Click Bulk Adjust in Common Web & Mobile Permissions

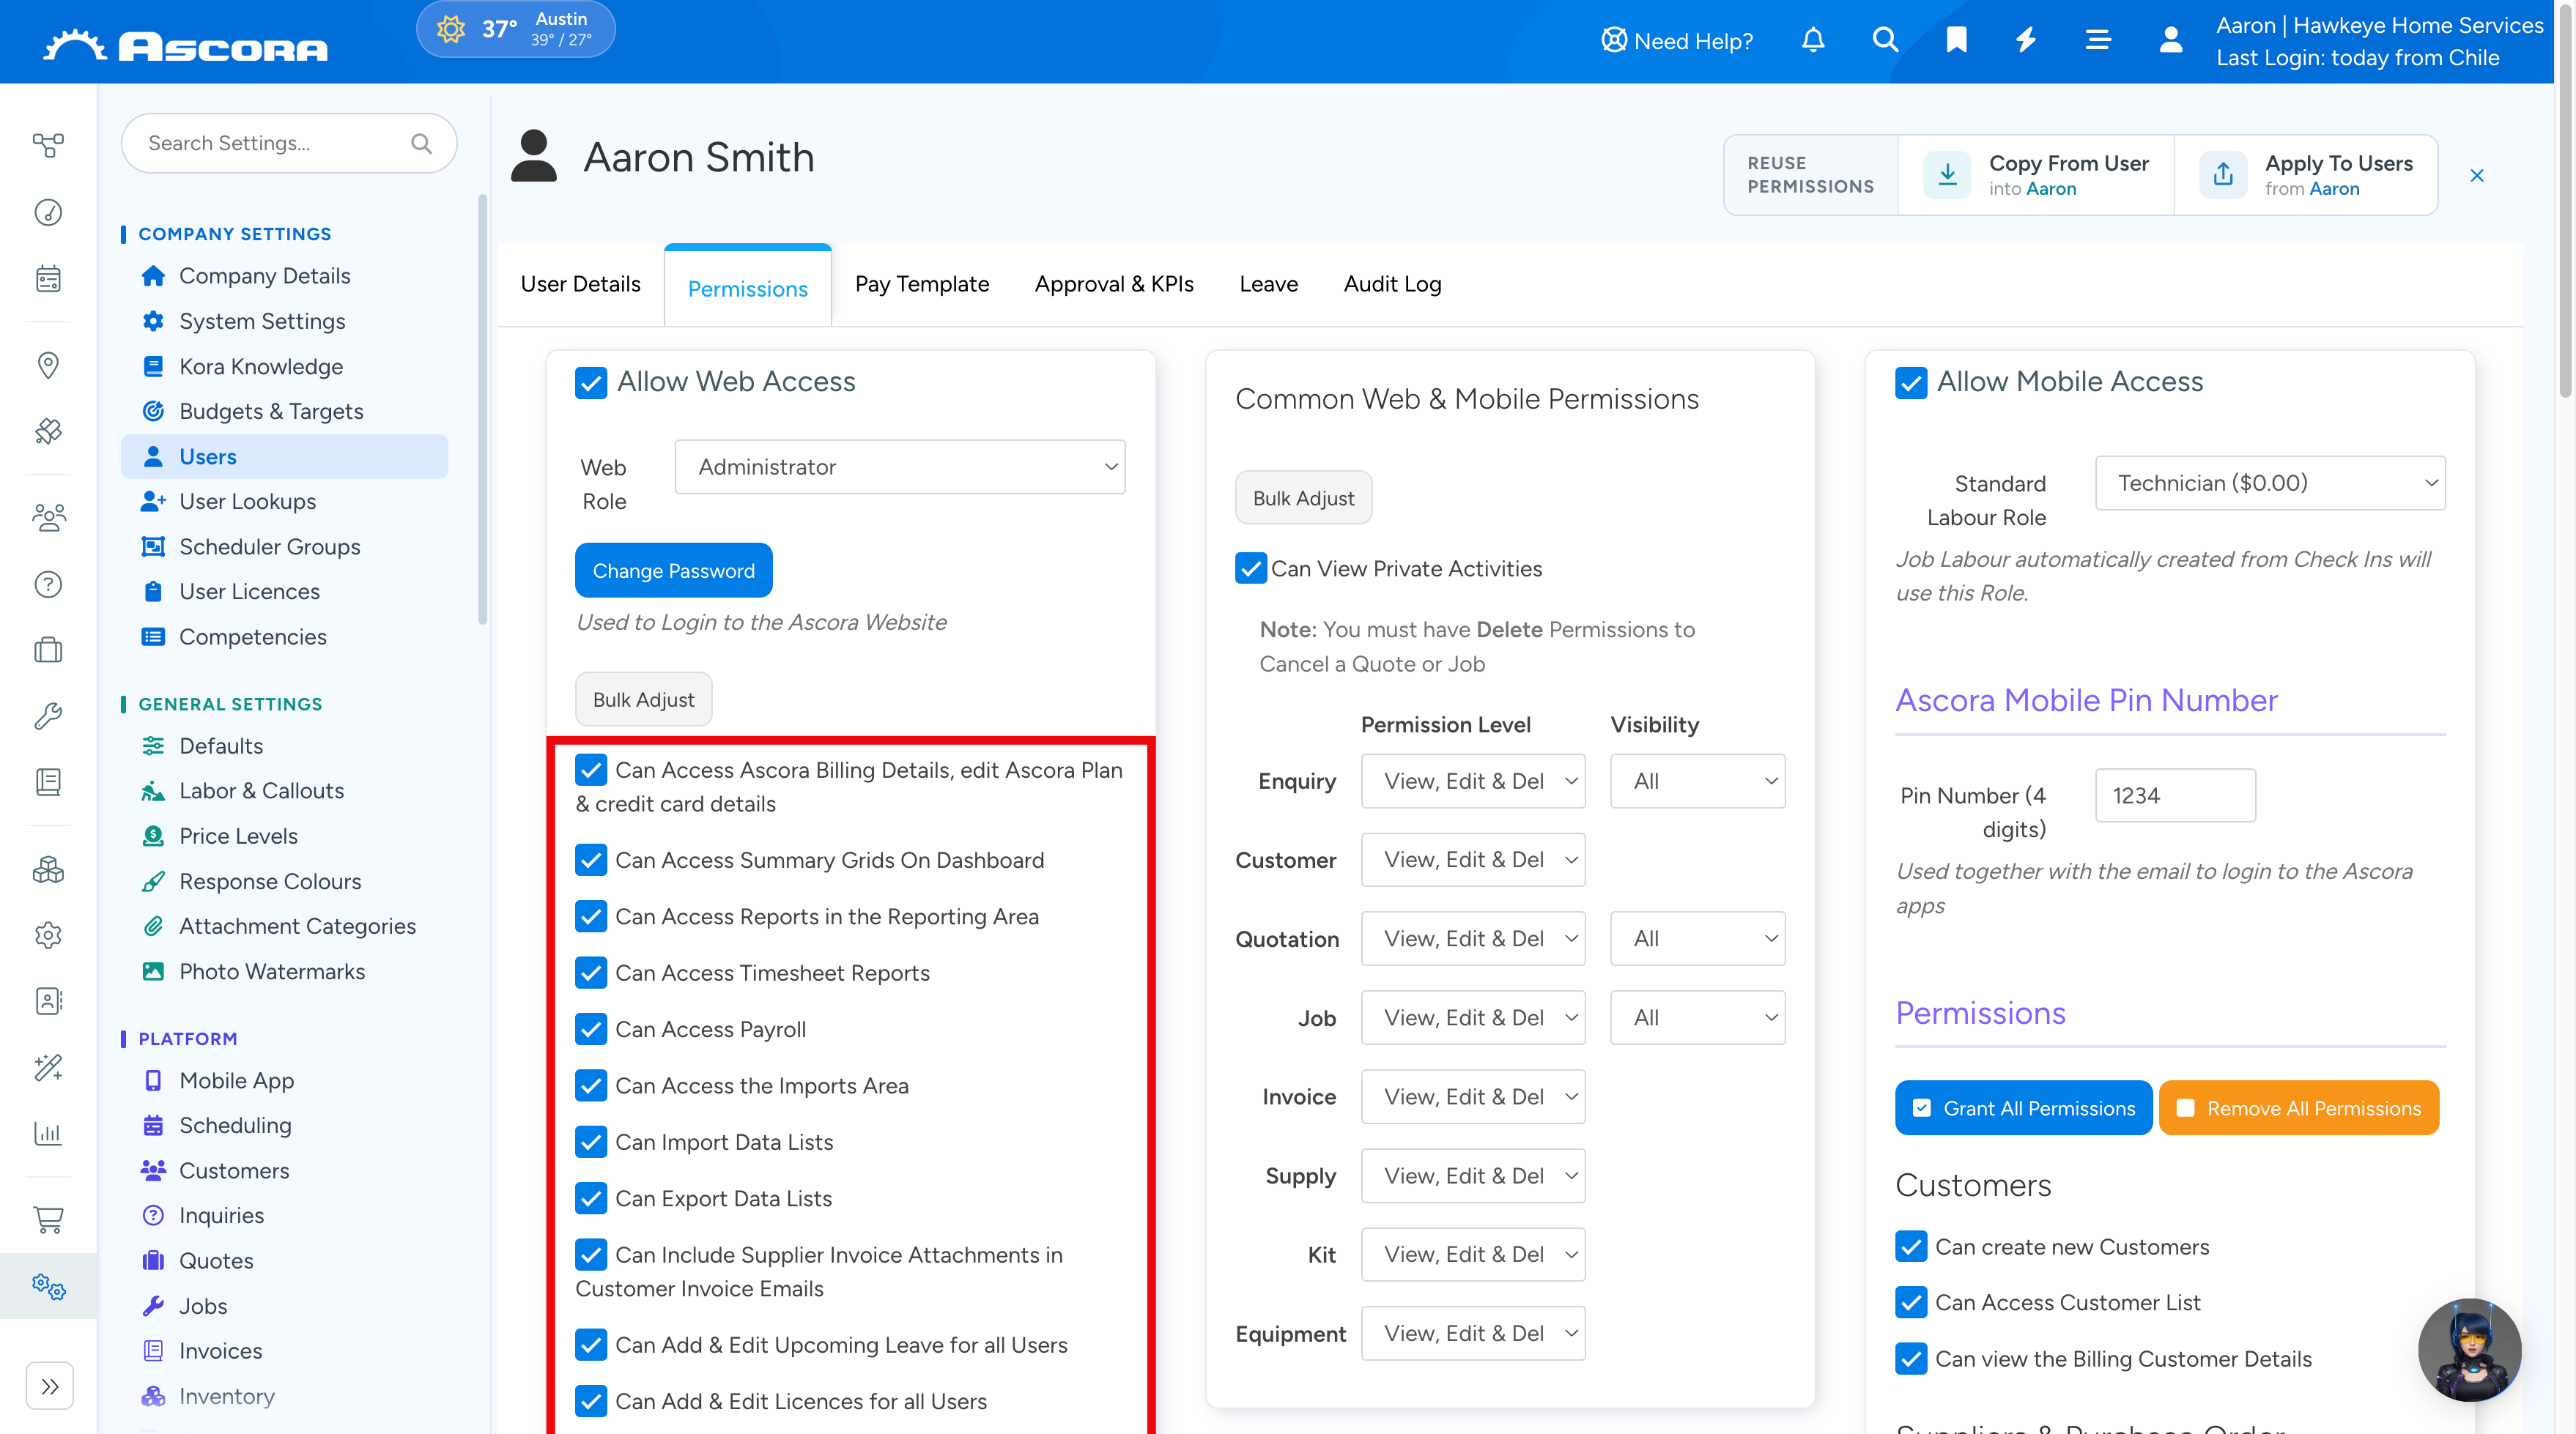(1303, 498)
